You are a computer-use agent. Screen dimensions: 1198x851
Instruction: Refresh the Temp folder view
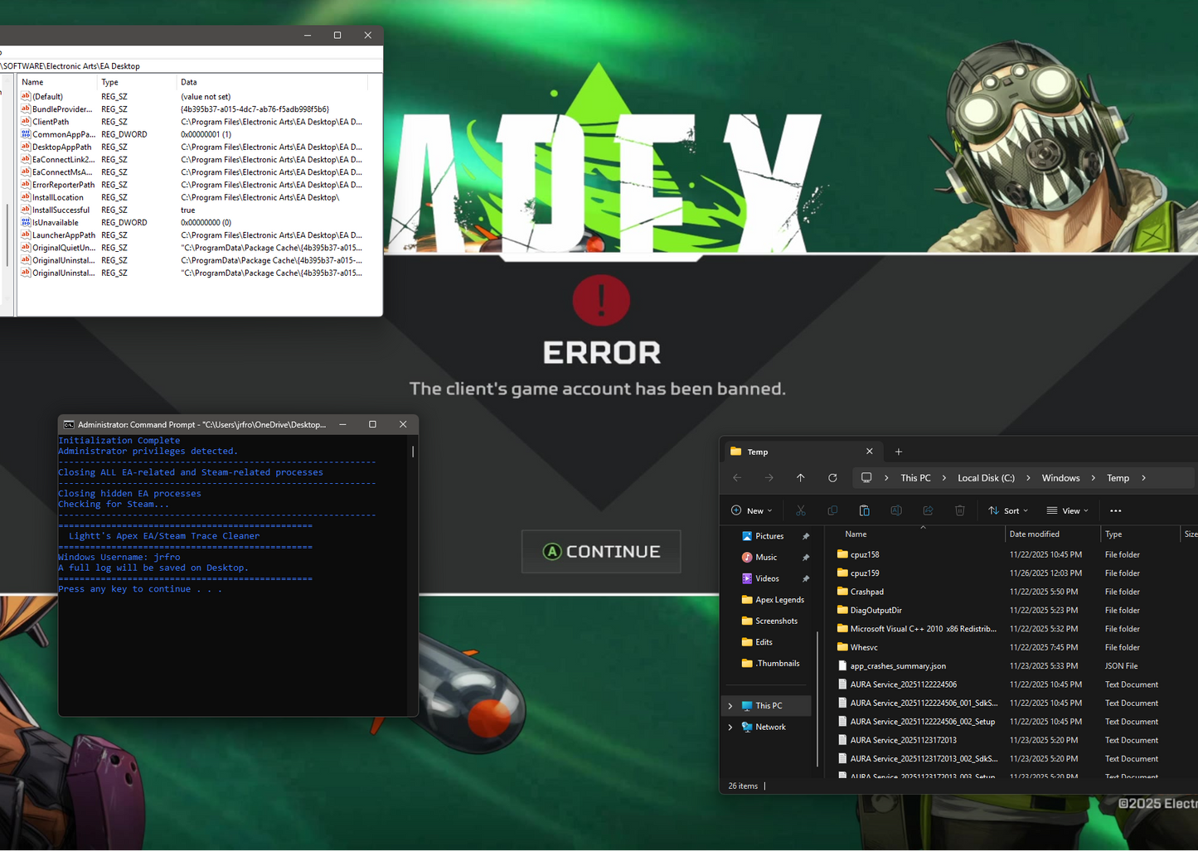click(x=832, y=477)
